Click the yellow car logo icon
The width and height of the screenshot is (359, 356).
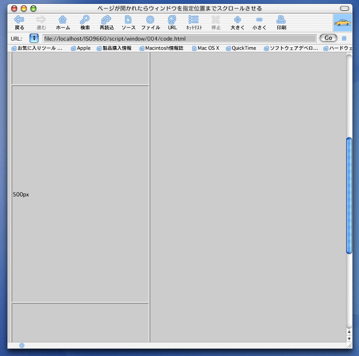tap(342, 23)
